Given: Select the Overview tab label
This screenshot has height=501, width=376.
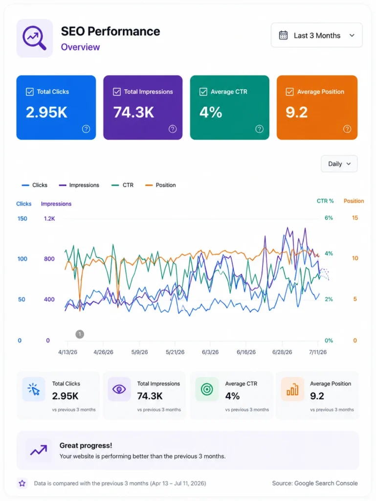Looking at the screenshot, I should (x=81, y=47).
